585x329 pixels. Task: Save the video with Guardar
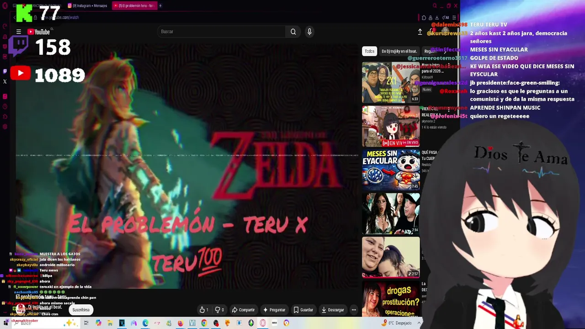[303, 310]
